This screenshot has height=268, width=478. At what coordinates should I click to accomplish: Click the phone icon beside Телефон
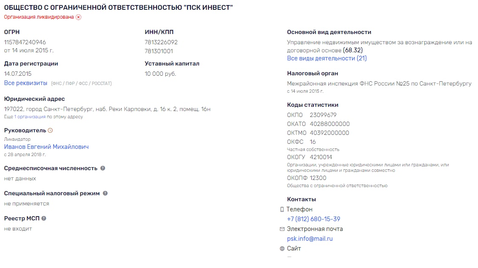tap(282, 209)
